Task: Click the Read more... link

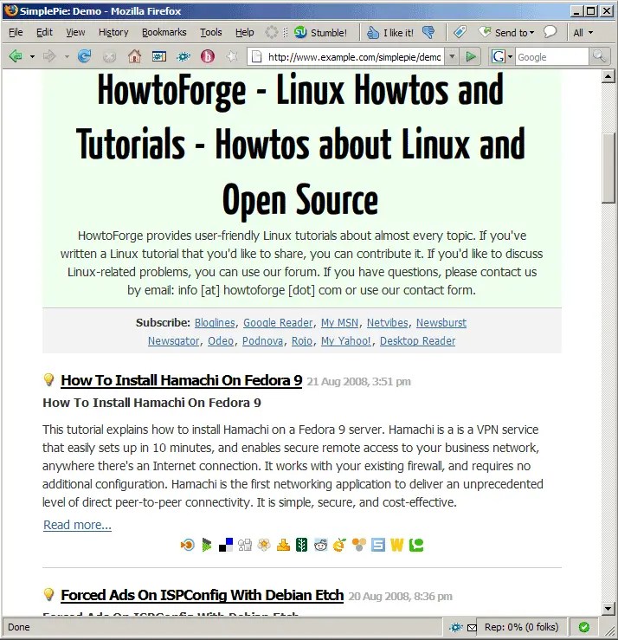Action: tap(77, 525)
